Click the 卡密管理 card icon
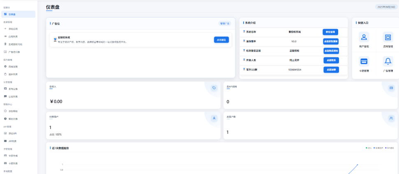 pyautogui.click(x=364, y=62)
